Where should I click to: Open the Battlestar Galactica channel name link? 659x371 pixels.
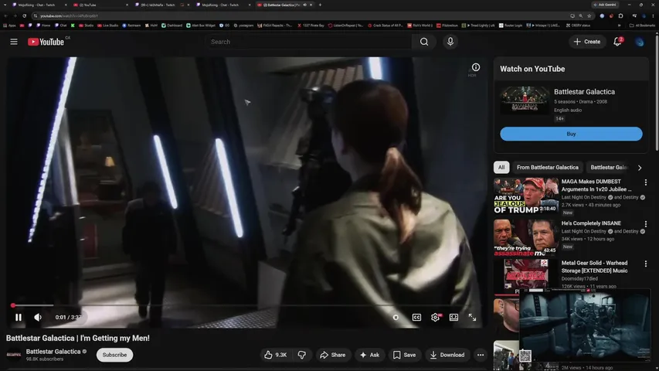(x=53, y=352)
